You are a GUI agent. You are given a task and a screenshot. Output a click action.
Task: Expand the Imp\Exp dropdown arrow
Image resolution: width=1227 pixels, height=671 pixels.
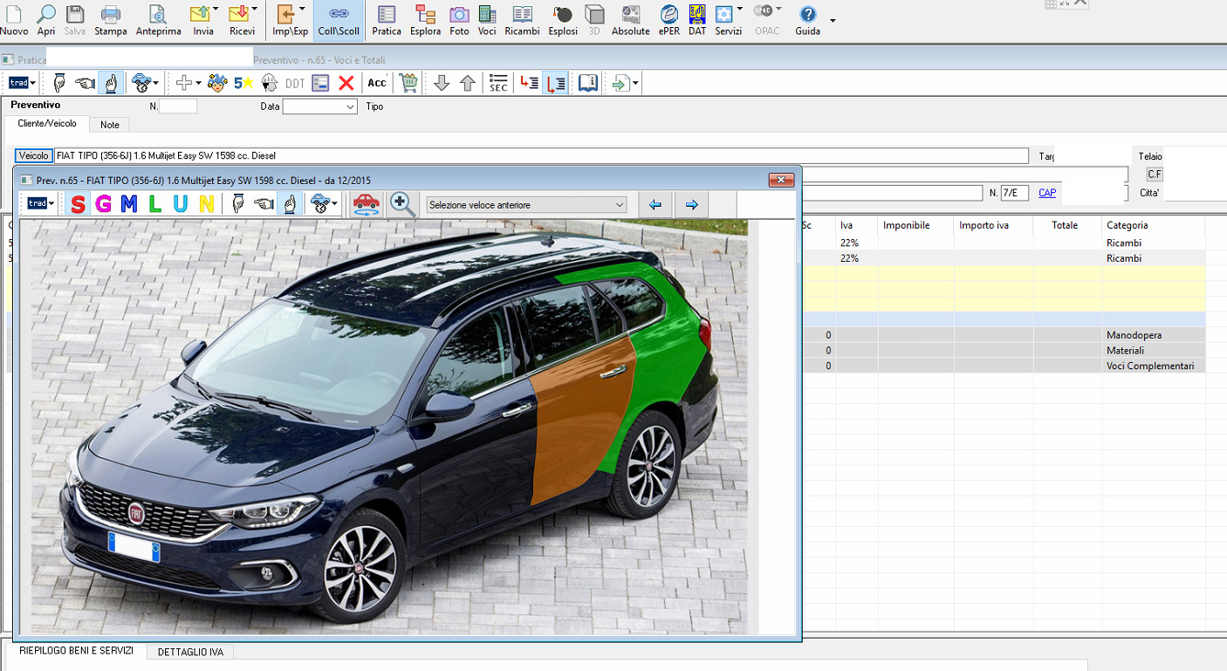pos(302,10)
